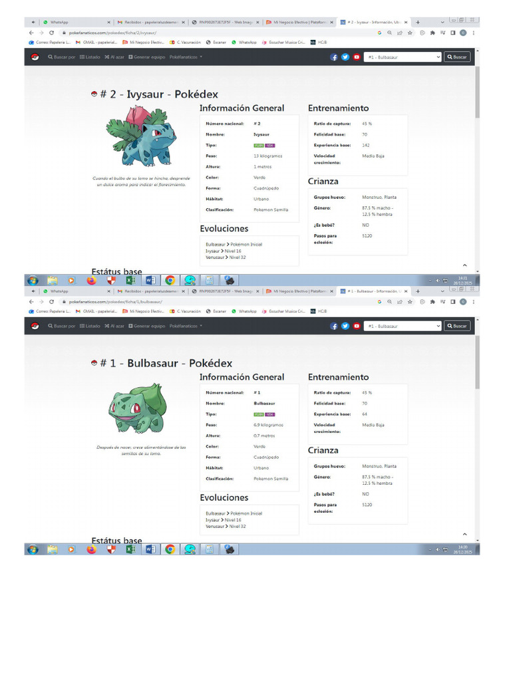Open HCJB bookmark in Ivysaur window
The height and width of the screenshot is (681, 511).
pyautogui.click(x=319, y=42)
